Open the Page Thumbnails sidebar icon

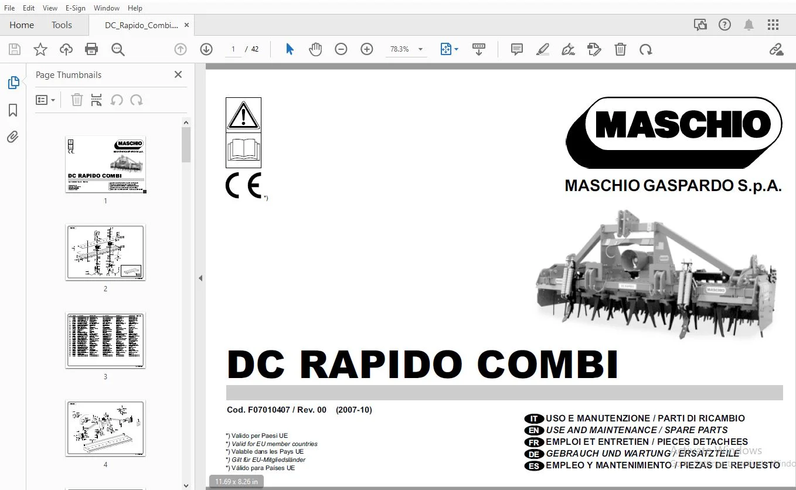pos(13,83)
